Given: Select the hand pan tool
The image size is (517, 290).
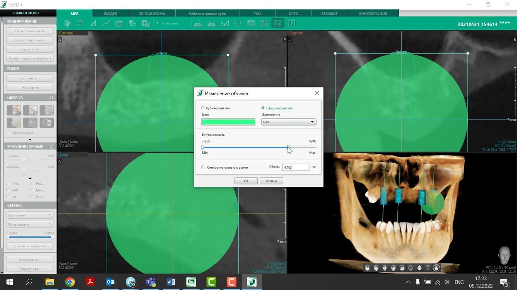Looking at the screenshot, I should point(67,23).
